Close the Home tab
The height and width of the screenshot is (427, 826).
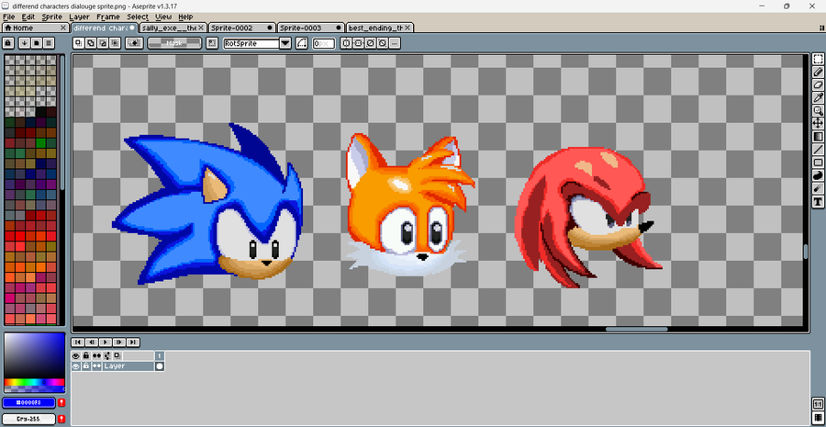point(63,28)
